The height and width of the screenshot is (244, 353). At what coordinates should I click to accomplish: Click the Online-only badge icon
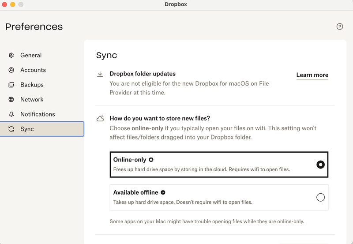[x=151, y=160]
